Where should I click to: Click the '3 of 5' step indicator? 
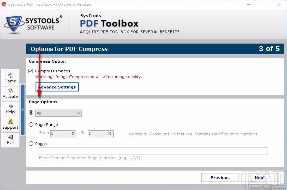pos(269,49)
